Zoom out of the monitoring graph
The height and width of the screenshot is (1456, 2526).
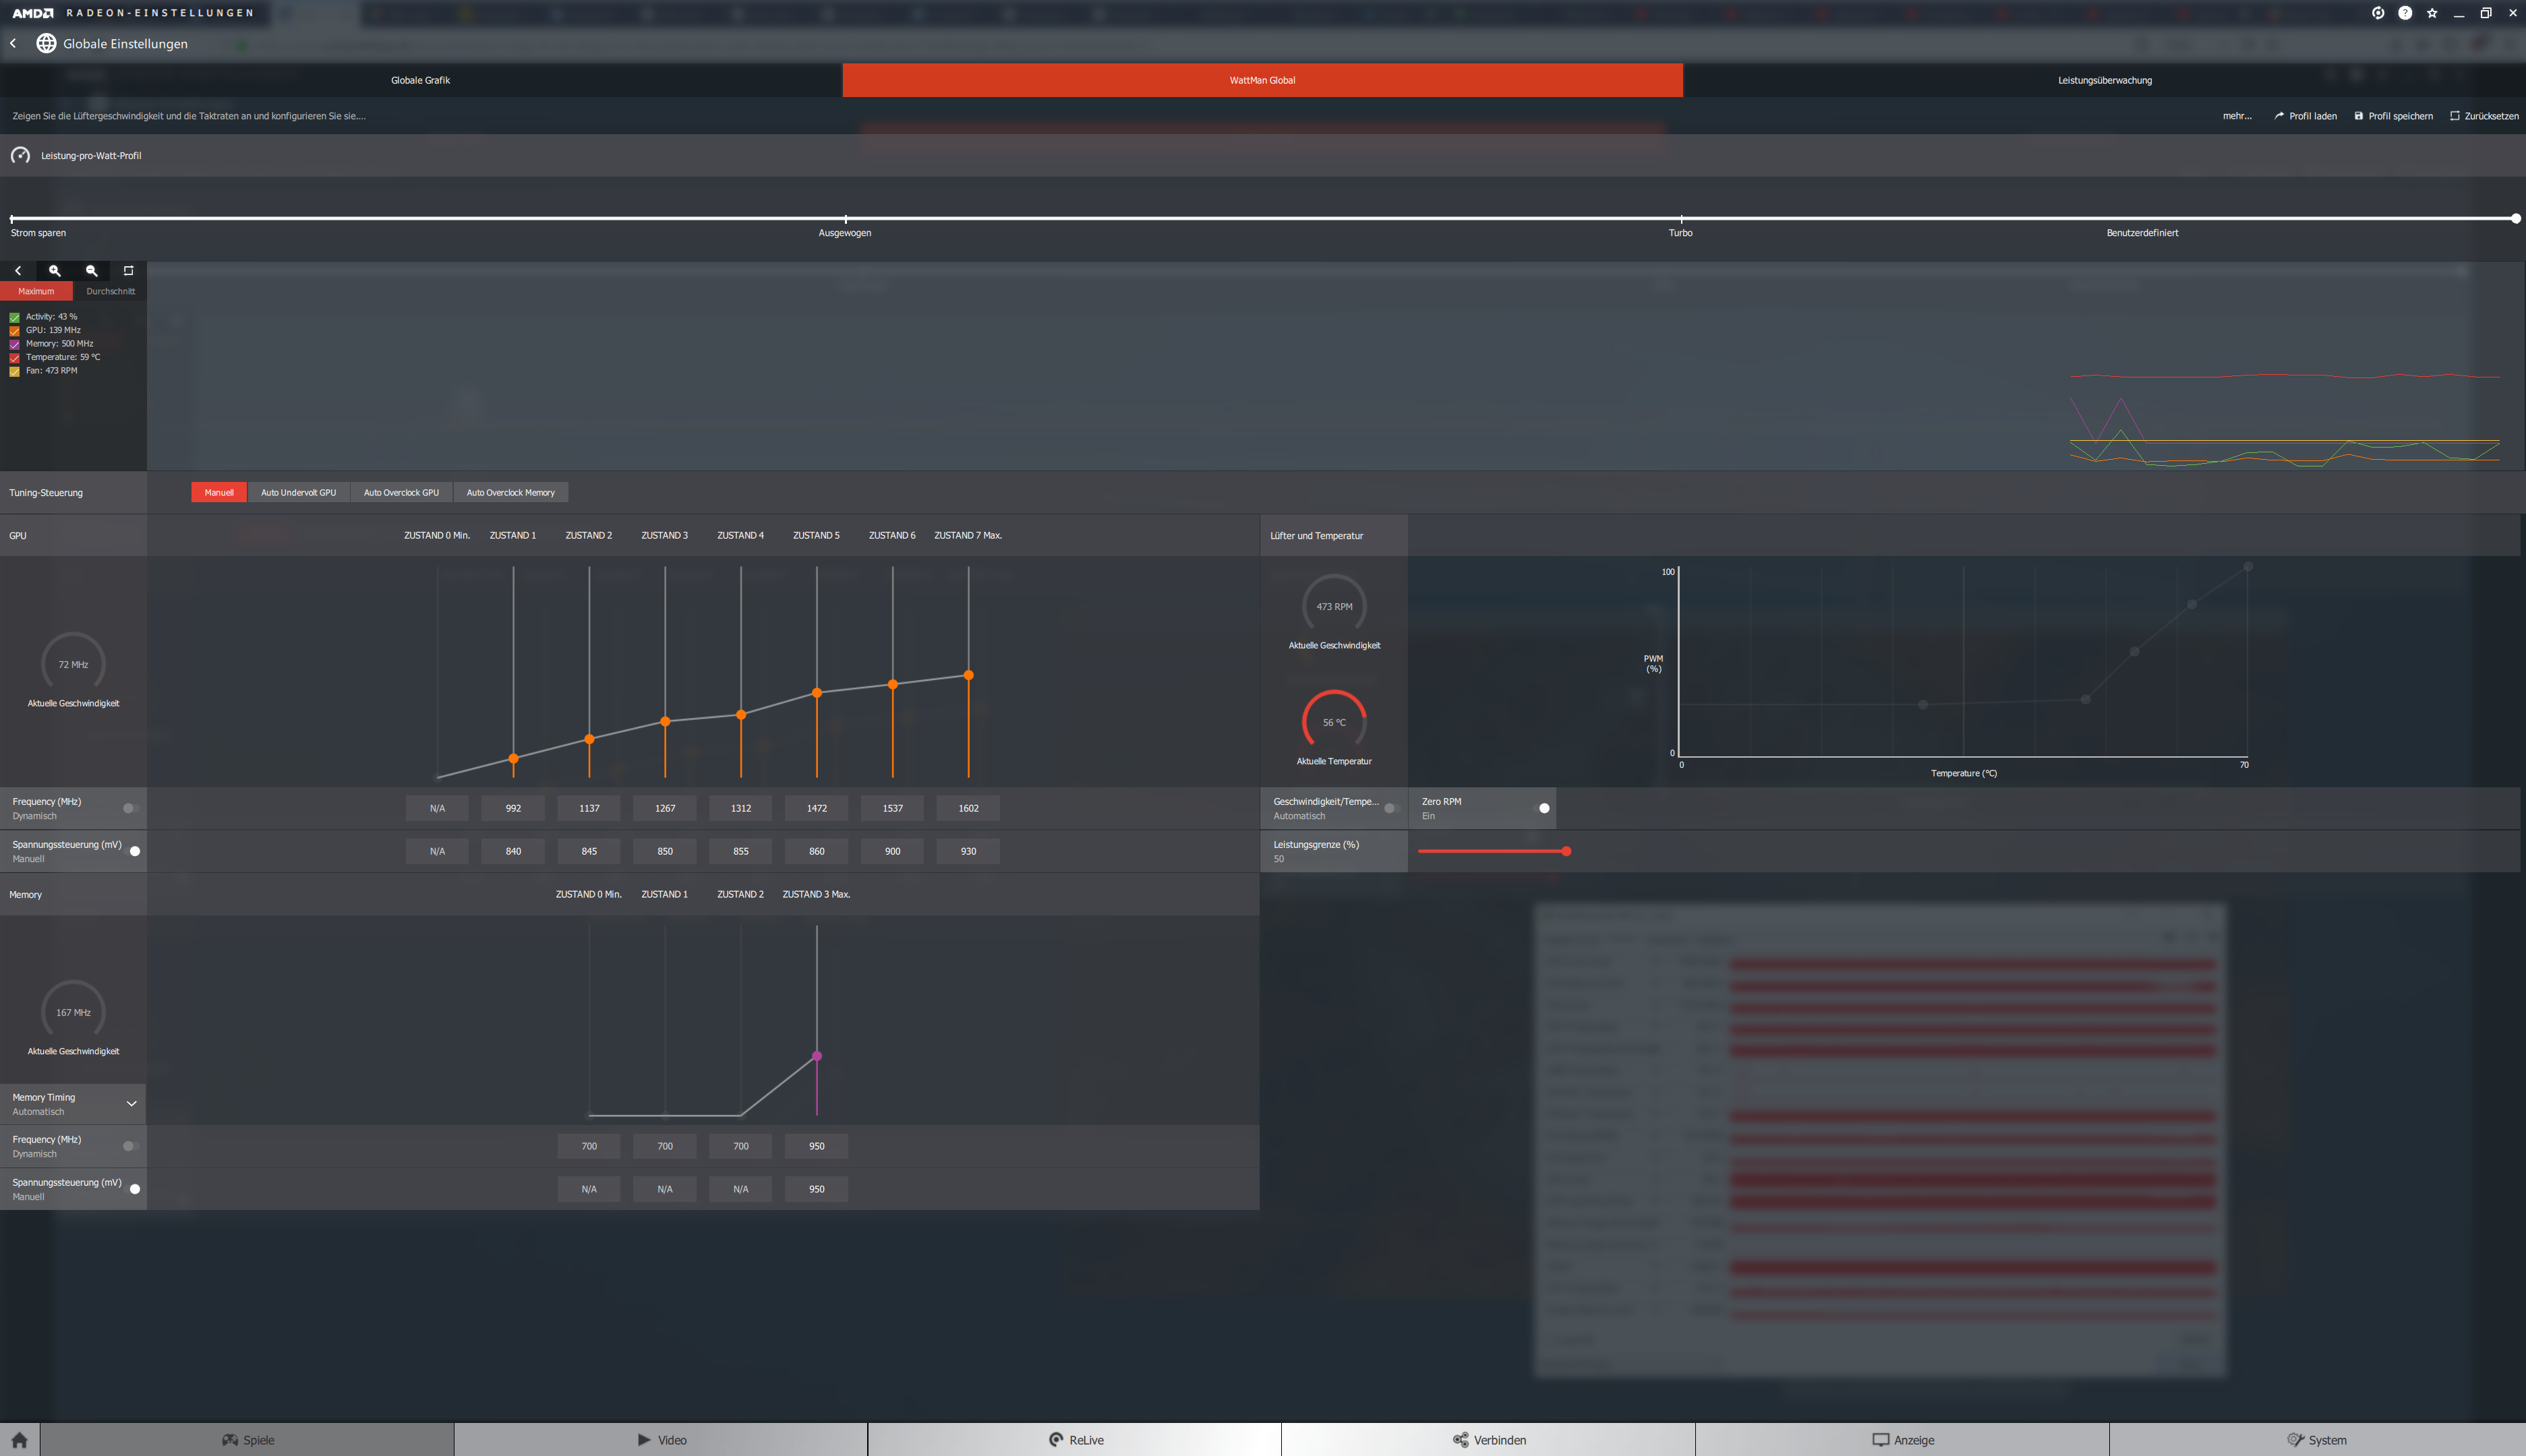(91, 271)
